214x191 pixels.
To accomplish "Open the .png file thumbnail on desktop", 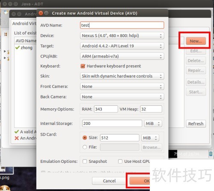I will tap(7, 171).
